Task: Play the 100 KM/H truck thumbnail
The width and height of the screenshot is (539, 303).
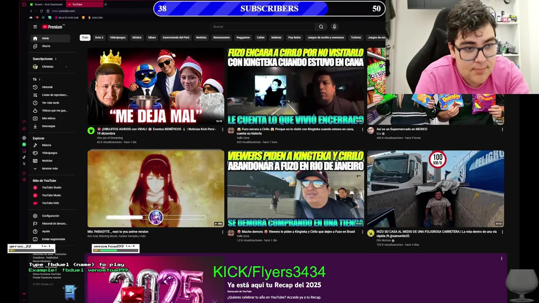Action: click(435, 189)
